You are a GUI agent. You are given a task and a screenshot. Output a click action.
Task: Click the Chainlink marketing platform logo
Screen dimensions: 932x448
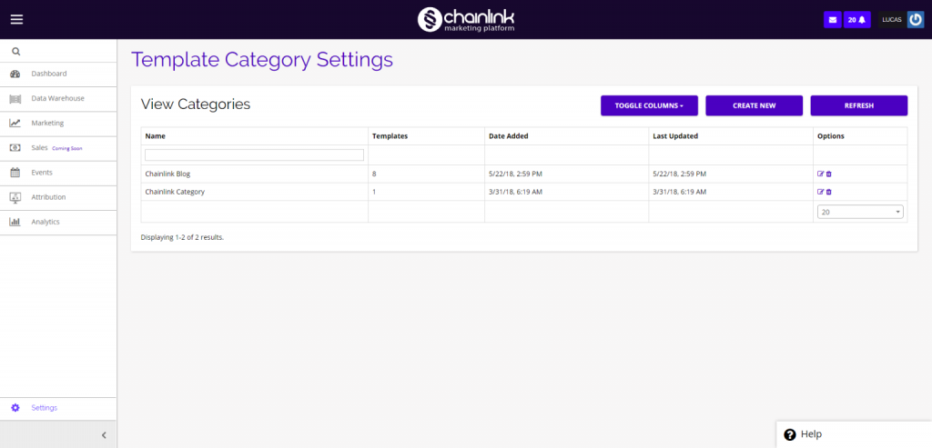tap(466, 19)
